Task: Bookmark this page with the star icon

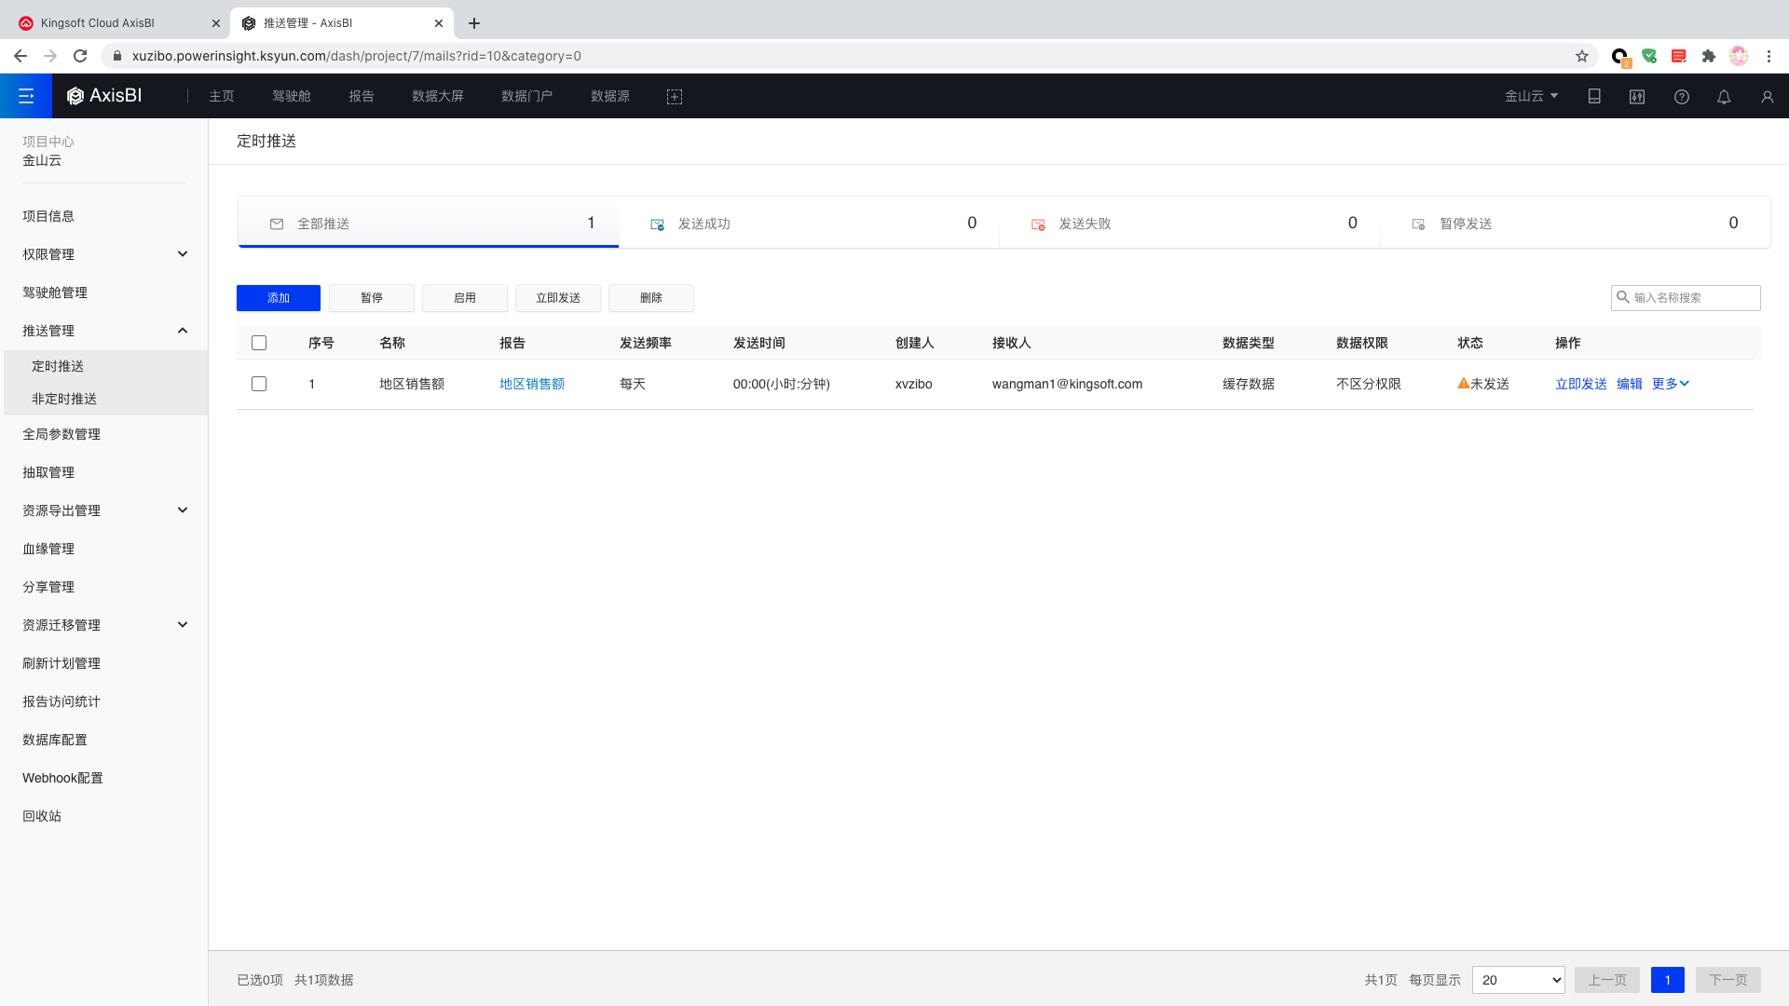Action: coord(1582,56)
